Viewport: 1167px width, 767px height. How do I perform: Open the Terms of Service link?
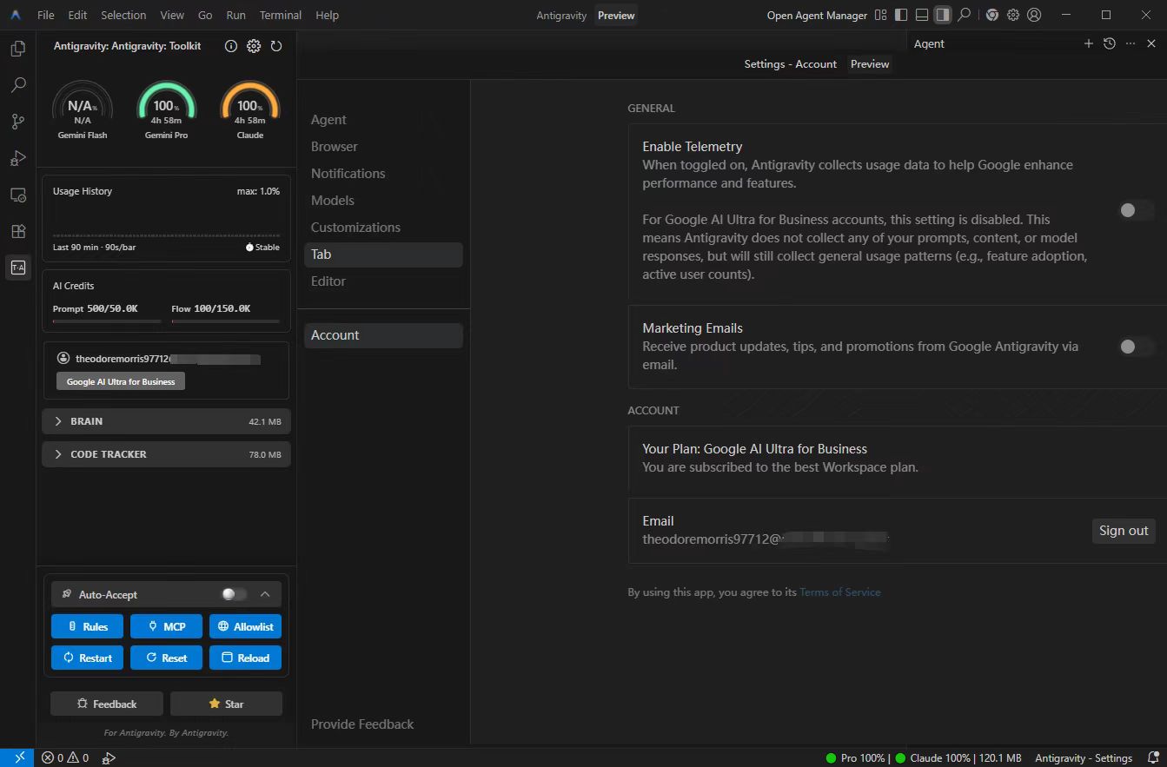[839, 592]
